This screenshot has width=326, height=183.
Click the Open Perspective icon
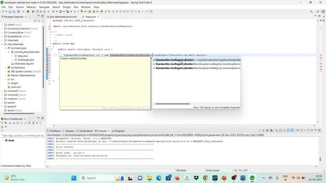318,11
